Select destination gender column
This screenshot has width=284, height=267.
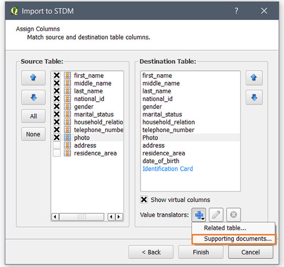[x=190, y=106]
